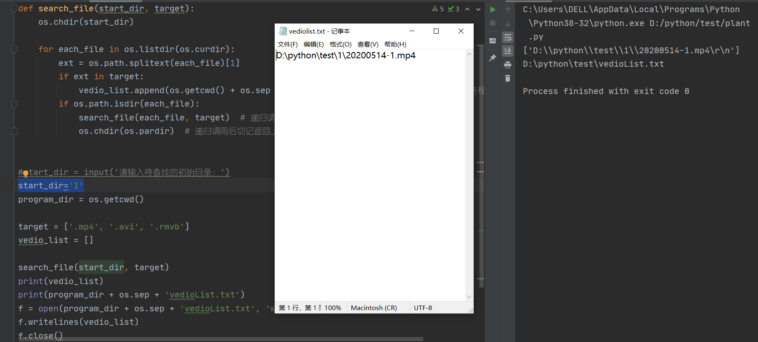Click the search_file(start_dir, target) call line
The width and height of the screenshot is (758, 342).
click(x=93, y=267)
